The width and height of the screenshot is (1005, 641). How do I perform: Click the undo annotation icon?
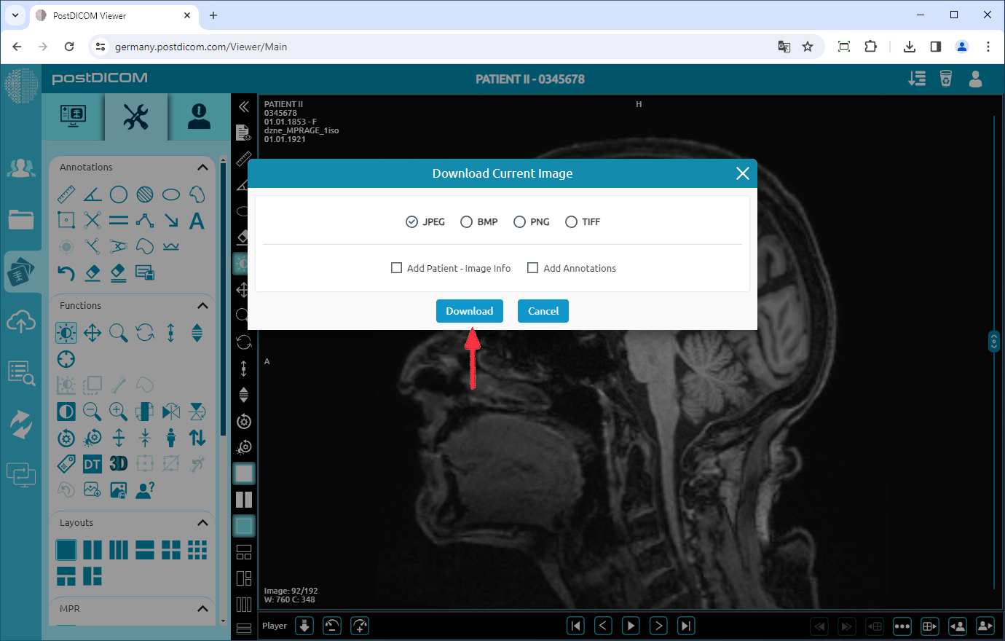(x=66, y=272)
